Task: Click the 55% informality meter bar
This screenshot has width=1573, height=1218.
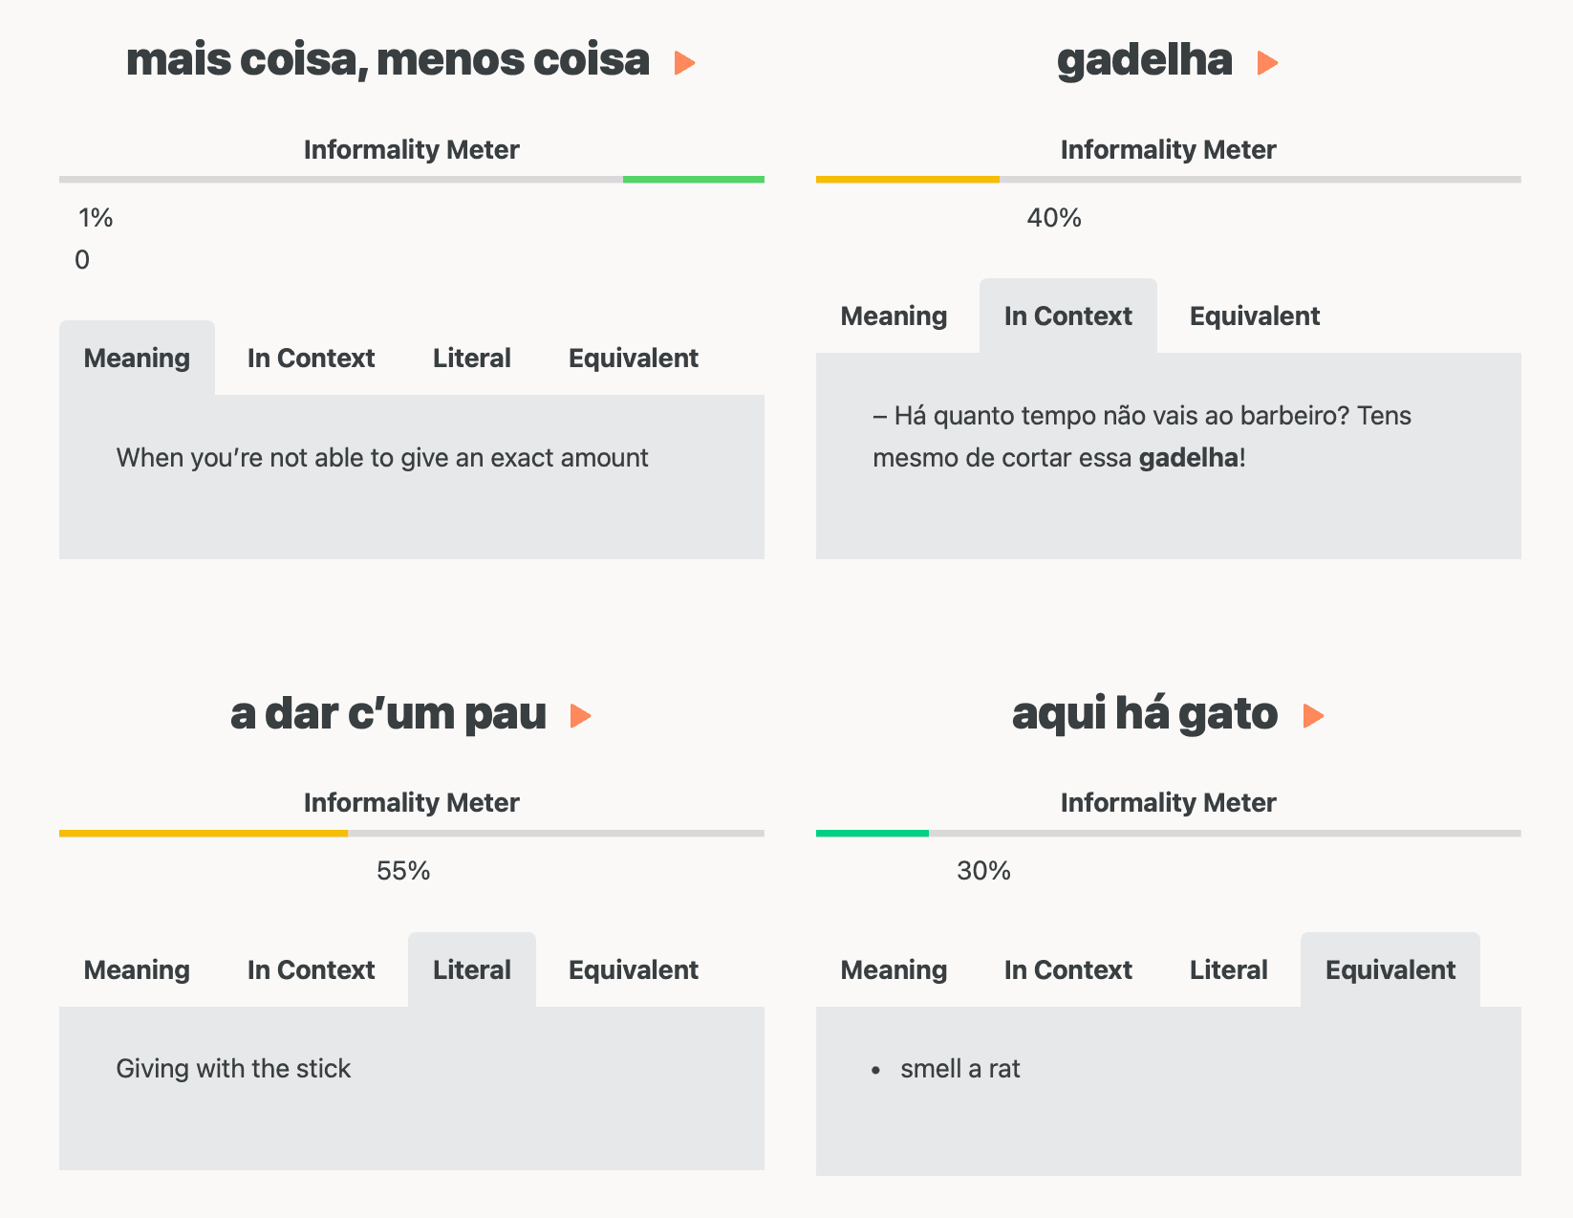Action: pos(204,834)
